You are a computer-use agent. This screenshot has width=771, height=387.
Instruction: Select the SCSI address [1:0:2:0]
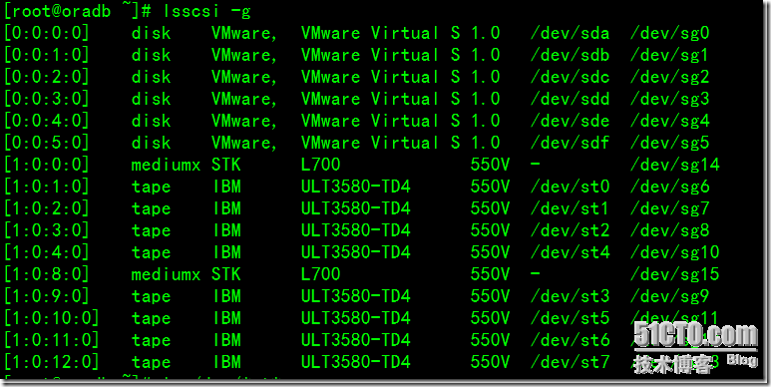coord(46,208)
